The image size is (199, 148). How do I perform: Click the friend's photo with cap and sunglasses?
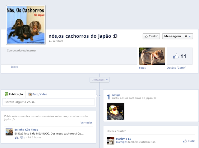(115, 112)
